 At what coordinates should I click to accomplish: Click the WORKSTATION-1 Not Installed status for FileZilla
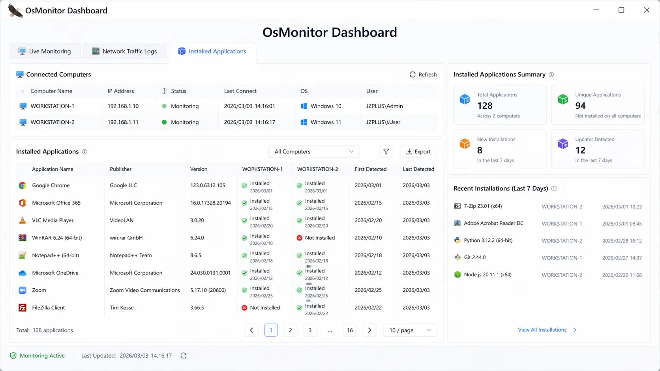pos(261,308)
